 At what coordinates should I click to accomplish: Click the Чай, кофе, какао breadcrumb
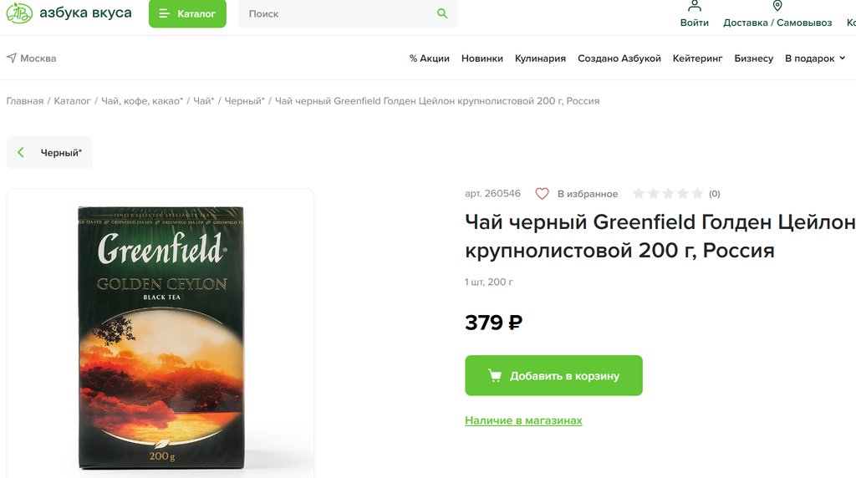pos(142,101)
